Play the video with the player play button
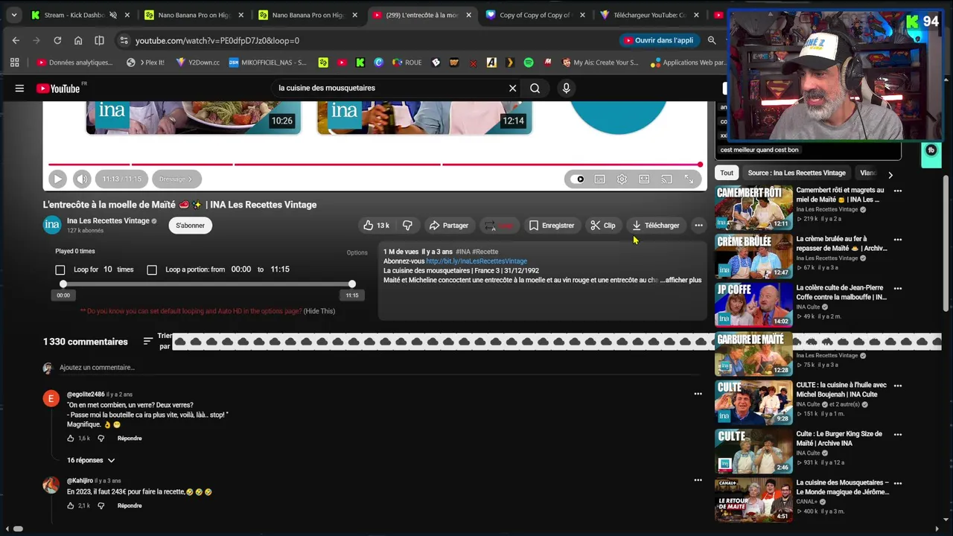 pyautogui.click(x=57, y=179)
